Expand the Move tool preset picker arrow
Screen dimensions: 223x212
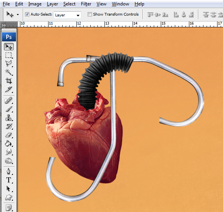click(x=18, y=14)
